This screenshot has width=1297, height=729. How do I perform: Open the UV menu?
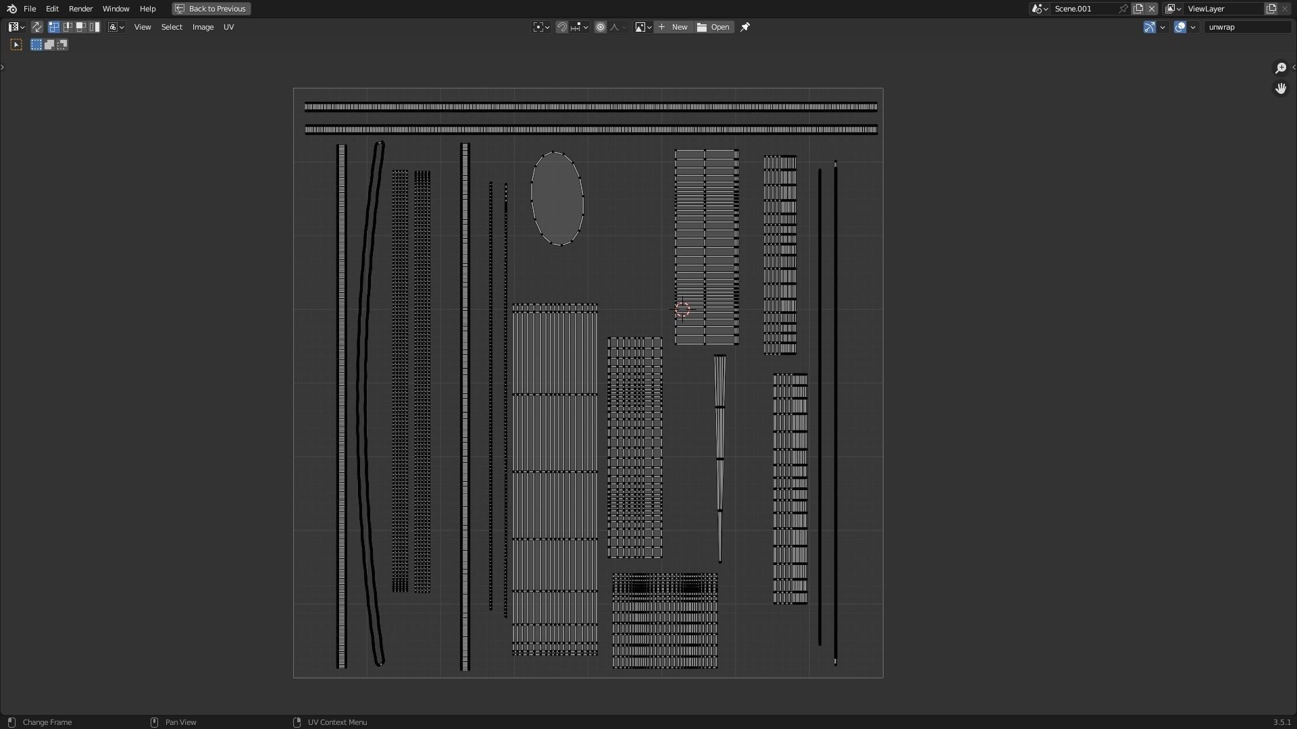point(228,27)
